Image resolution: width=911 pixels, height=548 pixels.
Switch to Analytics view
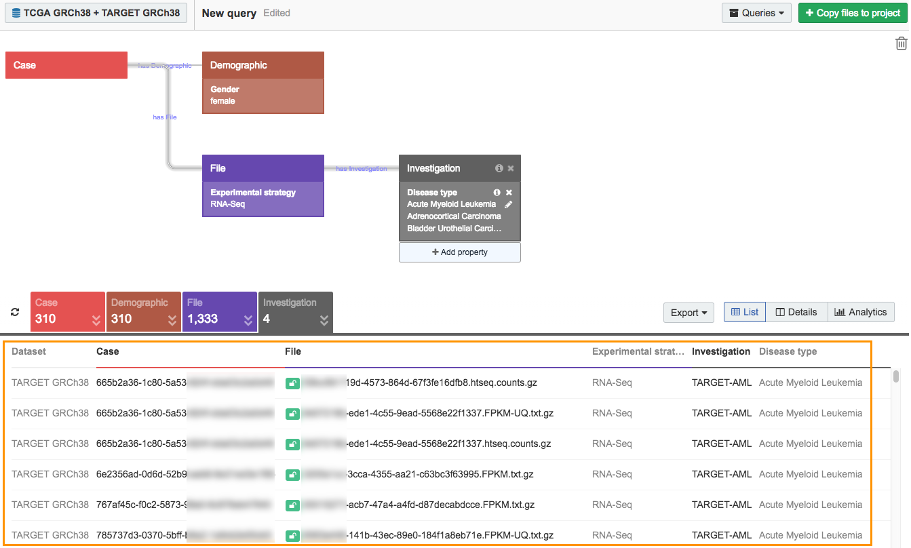tap(861, 312)
